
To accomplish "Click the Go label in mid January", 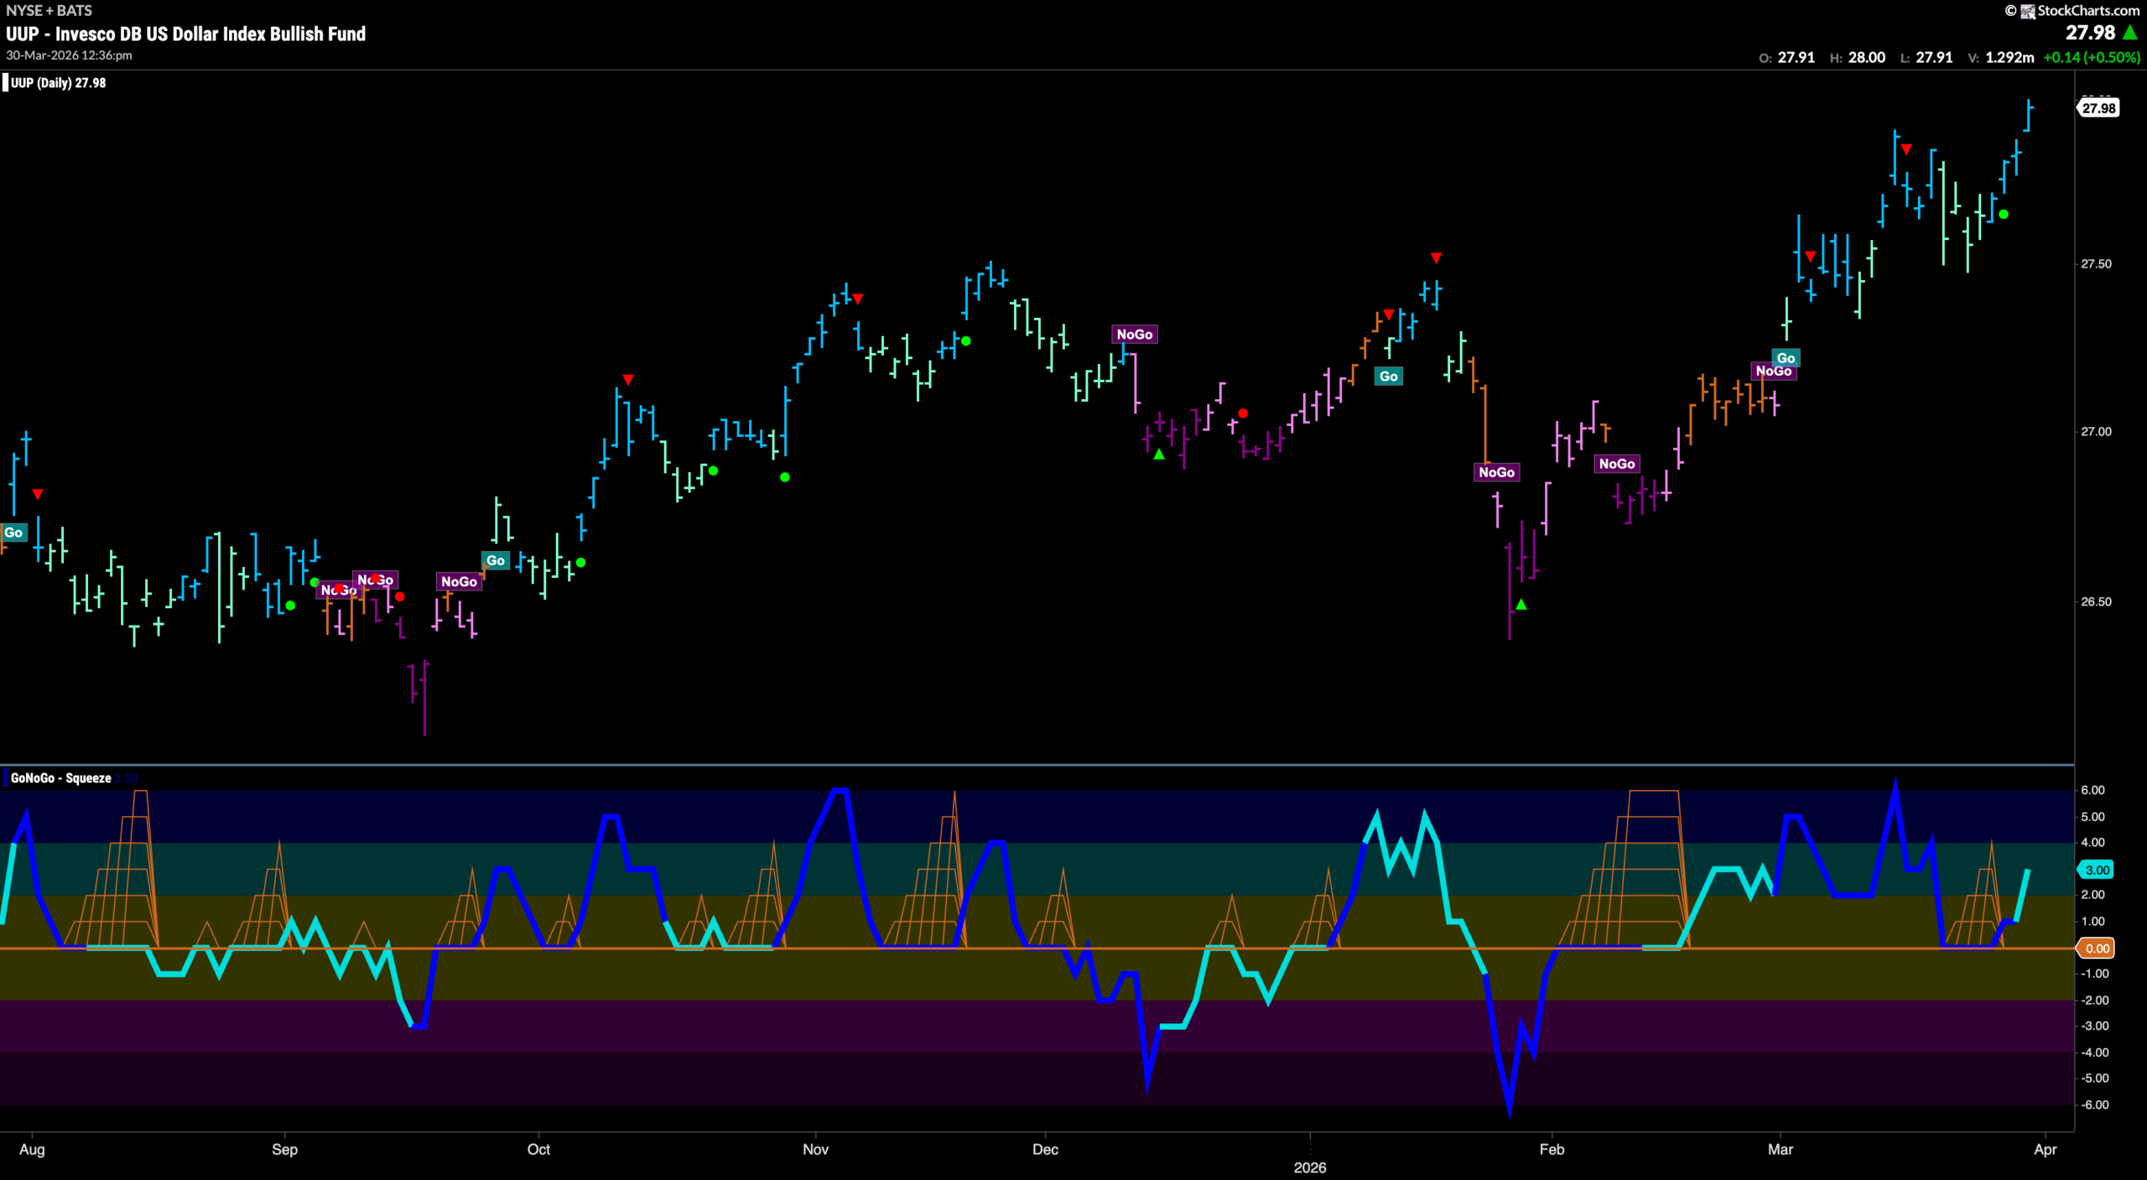I will click(x=1389, y=376).
